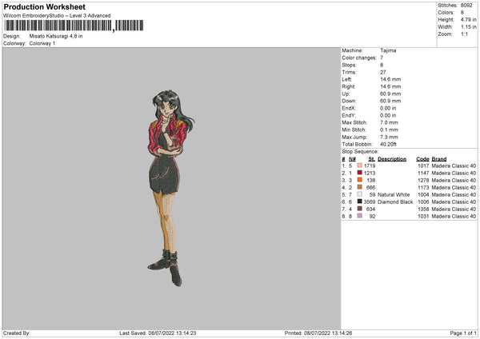Click the Max Stitch value 7.0 mm
The image size is (480, 339).
(x=389, y=122)
